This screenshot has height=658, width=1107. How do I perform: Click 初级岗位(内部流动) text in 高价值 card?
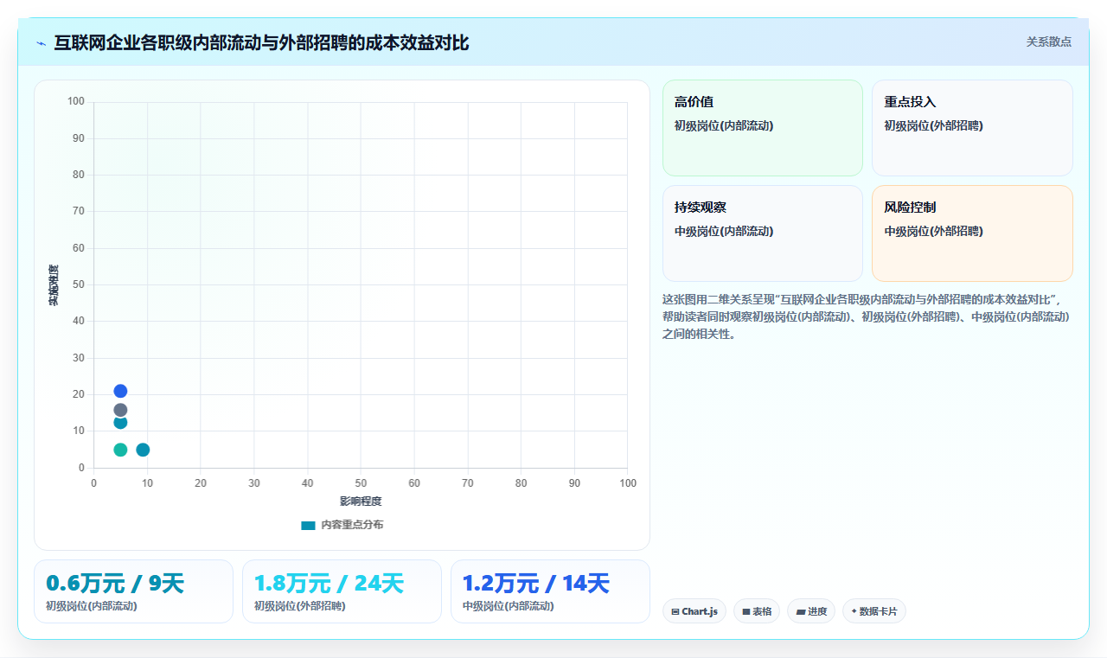coord(724,125)
